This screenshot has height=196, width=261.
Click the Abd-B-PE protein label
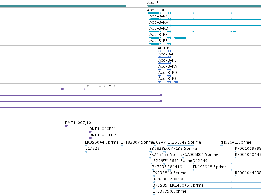[167, 54]
